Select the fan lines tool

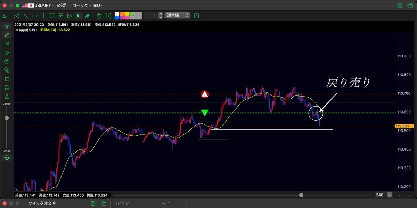(x=69, y=16)
